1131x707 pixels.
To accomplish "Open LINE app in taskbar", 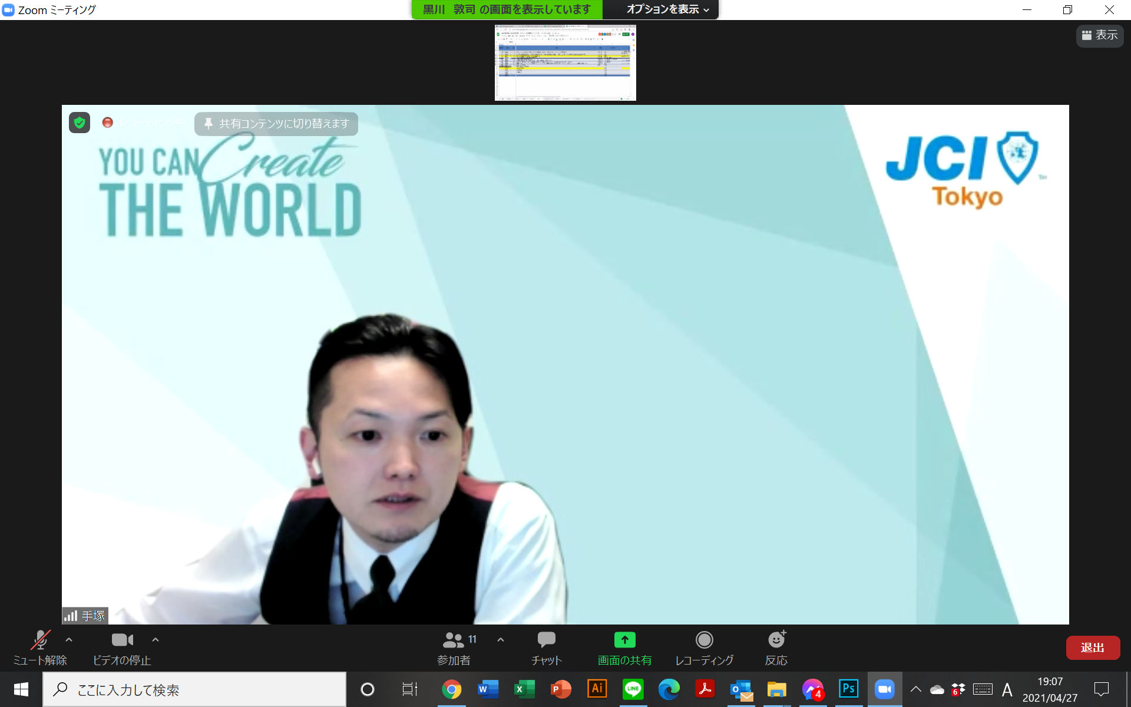I will point(633,689).
